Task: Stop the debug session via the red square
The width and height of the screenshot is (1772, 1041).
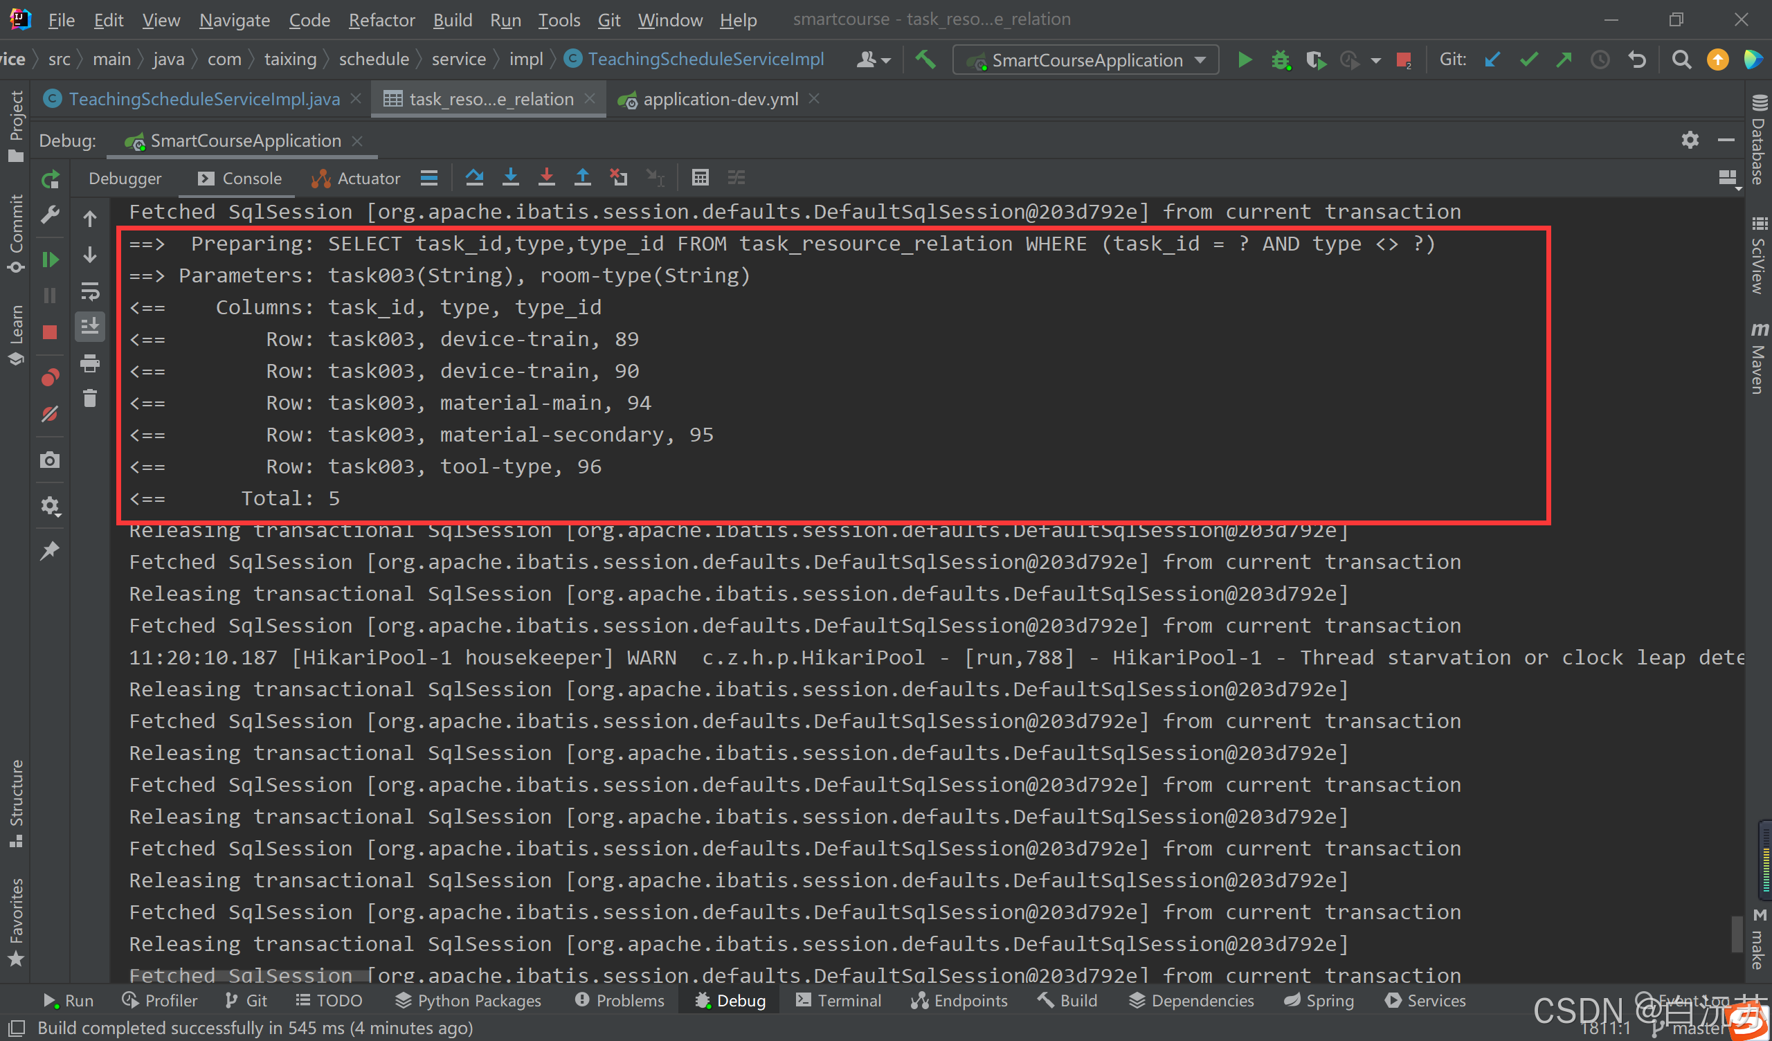Action: tap(50, 333)
